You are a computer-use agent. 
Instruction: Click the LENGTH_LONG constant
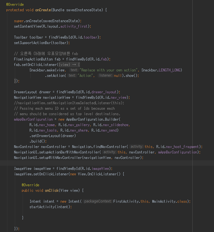(170, 70)
